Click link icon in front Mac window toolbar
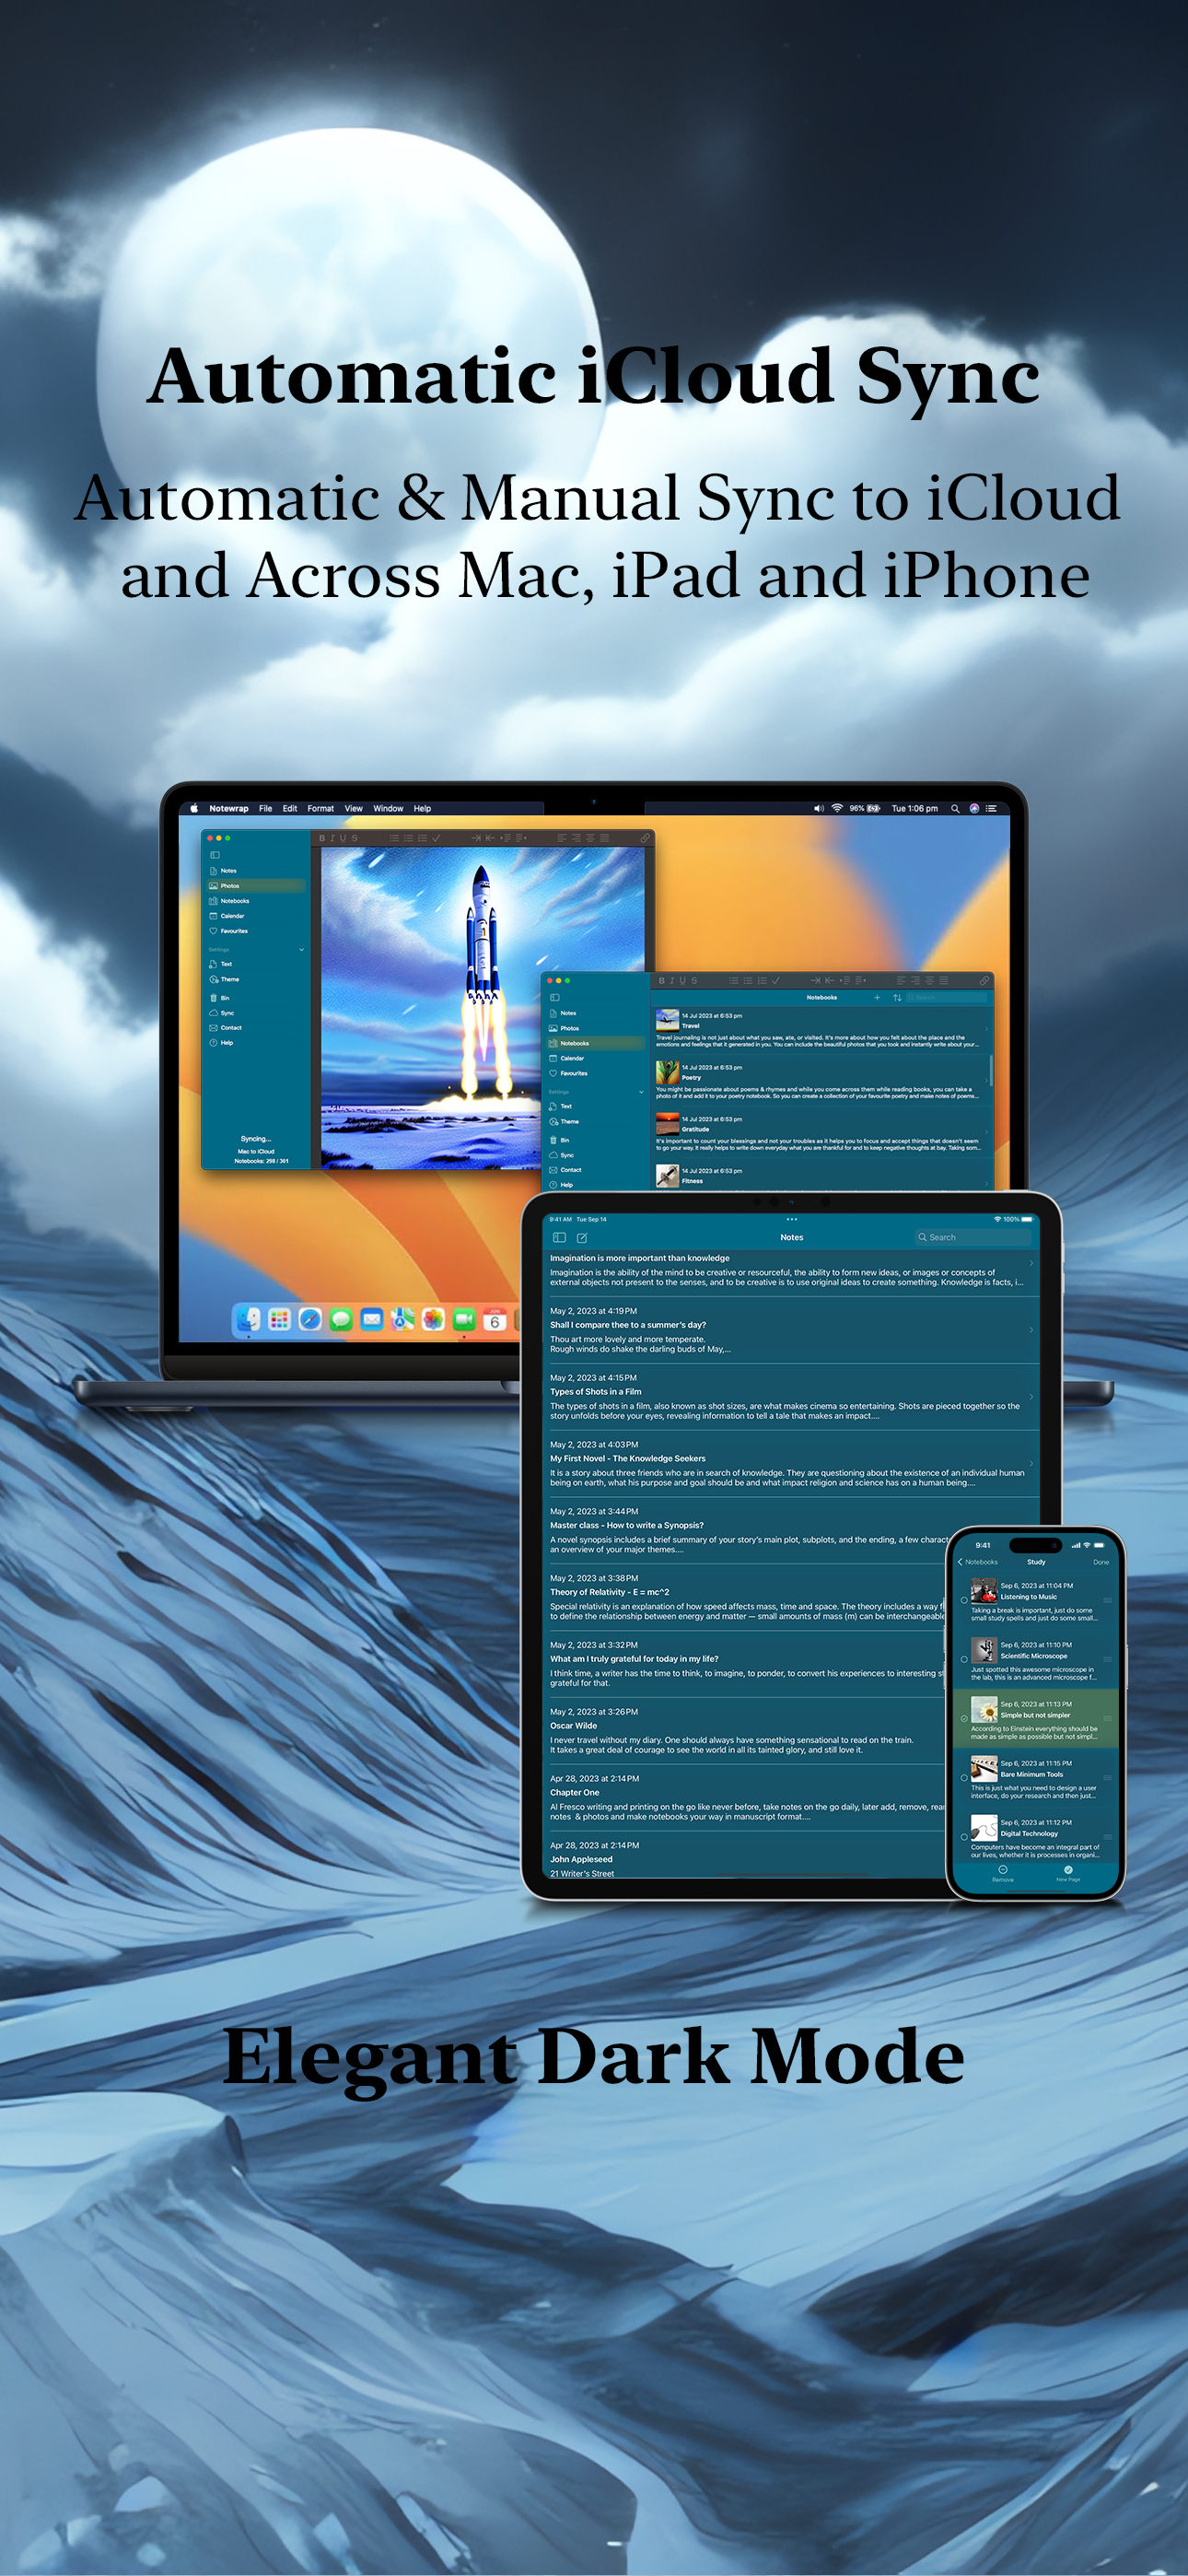The width and height of the screenshot is (1188, 2576). click(984, 981)
